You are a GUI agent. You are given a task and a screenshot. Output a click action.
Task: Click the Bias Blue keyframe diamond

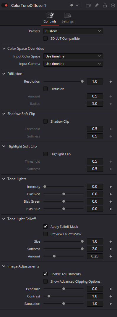[x=110, y=209]
